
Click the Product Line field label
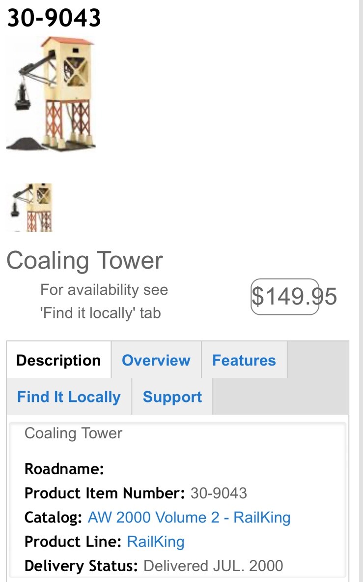pos(73,542)
